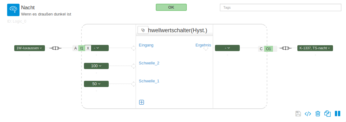346x122 pixels.
Task: Open the K-1337, TS-nacht dropdown
Action: (x=315, y=48)
